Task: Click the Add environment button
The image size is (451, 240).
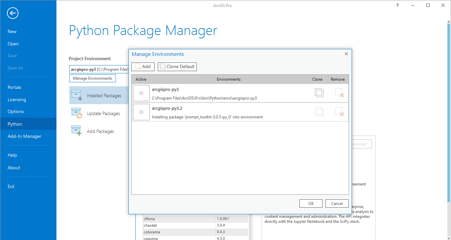Action: (x=143, y=67)
